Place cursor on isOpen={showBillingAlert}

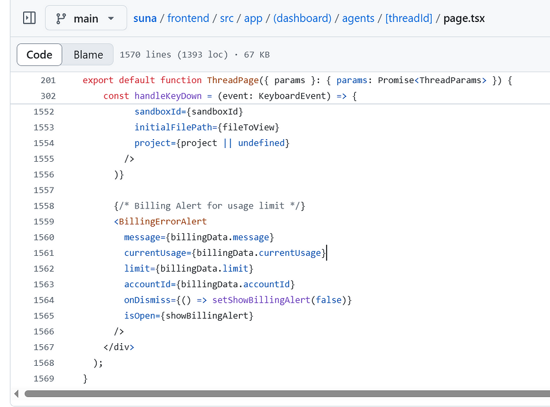pos(189,316)
